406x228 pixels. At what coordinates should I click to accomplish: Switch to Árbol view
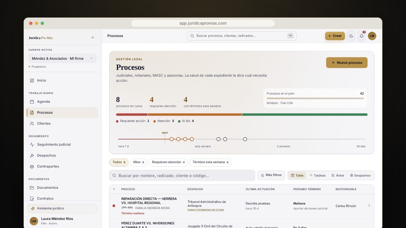(338, 175)
